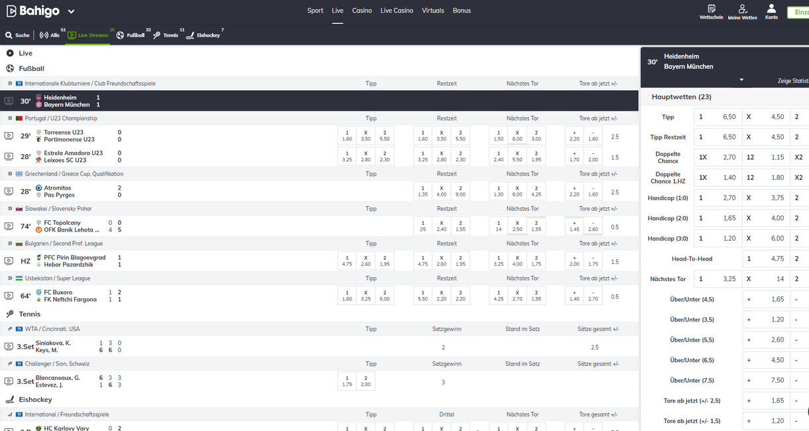Open the Konto account icon
Viewport: 809px width, 431px height.
tap(771, 12)
